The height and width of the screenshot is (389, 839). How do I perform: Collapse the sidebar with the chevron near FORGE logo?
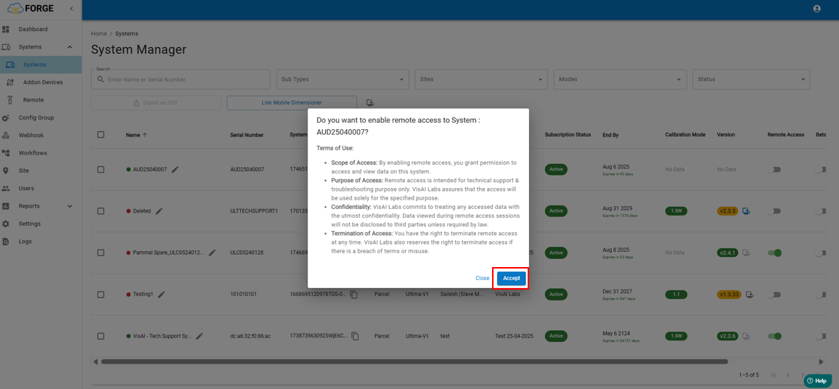(72, 9)
